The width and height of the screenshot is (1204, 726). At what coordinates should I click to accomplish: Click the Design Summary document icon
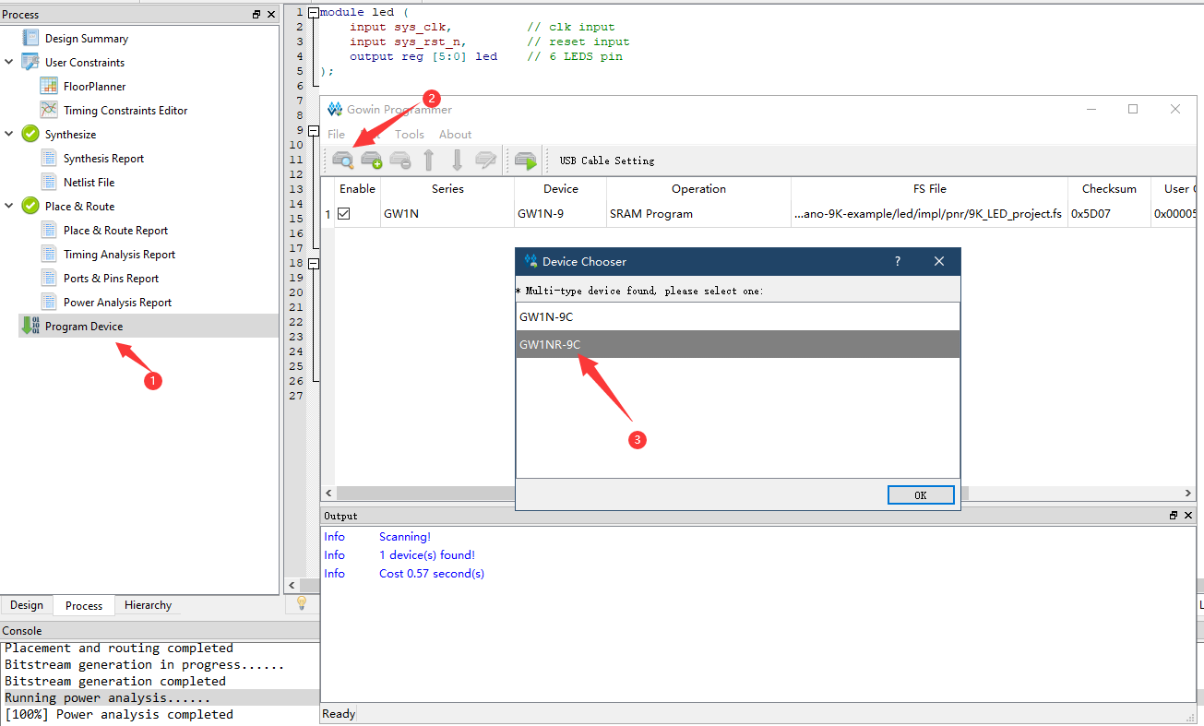click(x=30, y=38)
